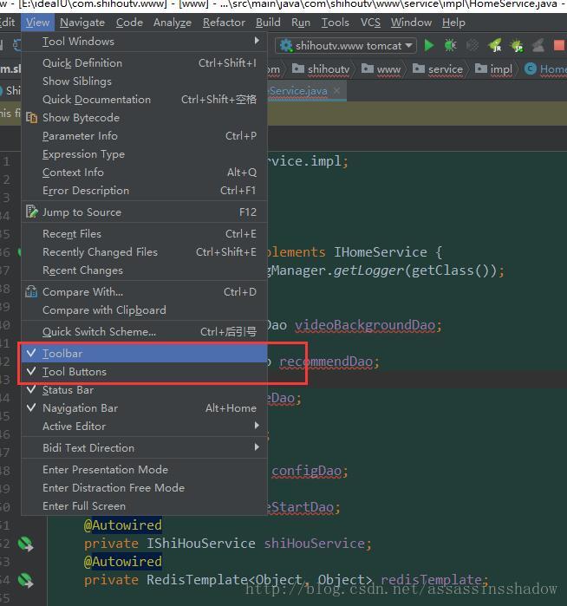Choose Show Siblings menu entry
The image size is (567, 606).
pos(145,81)
